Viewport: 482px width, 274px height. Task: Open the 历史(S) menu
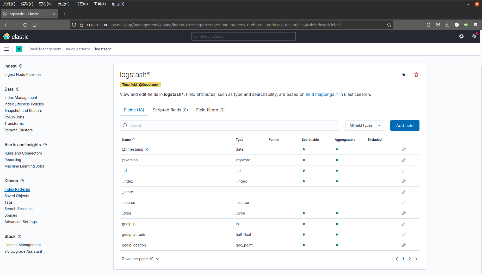coord(63,4)
